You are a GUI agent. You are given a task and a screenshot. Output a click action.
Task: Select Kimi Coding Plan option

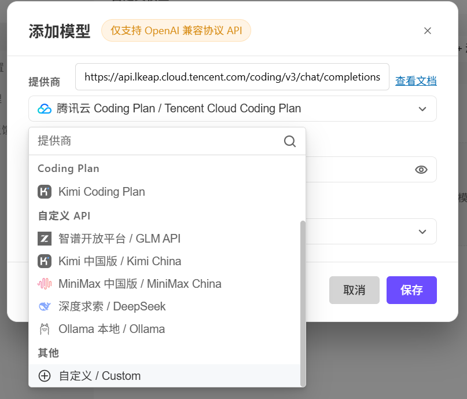click(x=164, y=192)
